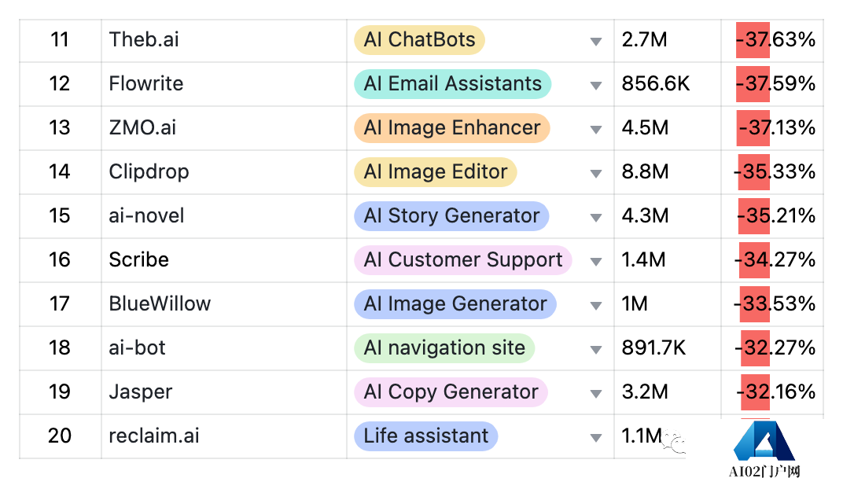Open the category dropdown arrow for ai-bot
843x478 pixels.
coord(596,350)
